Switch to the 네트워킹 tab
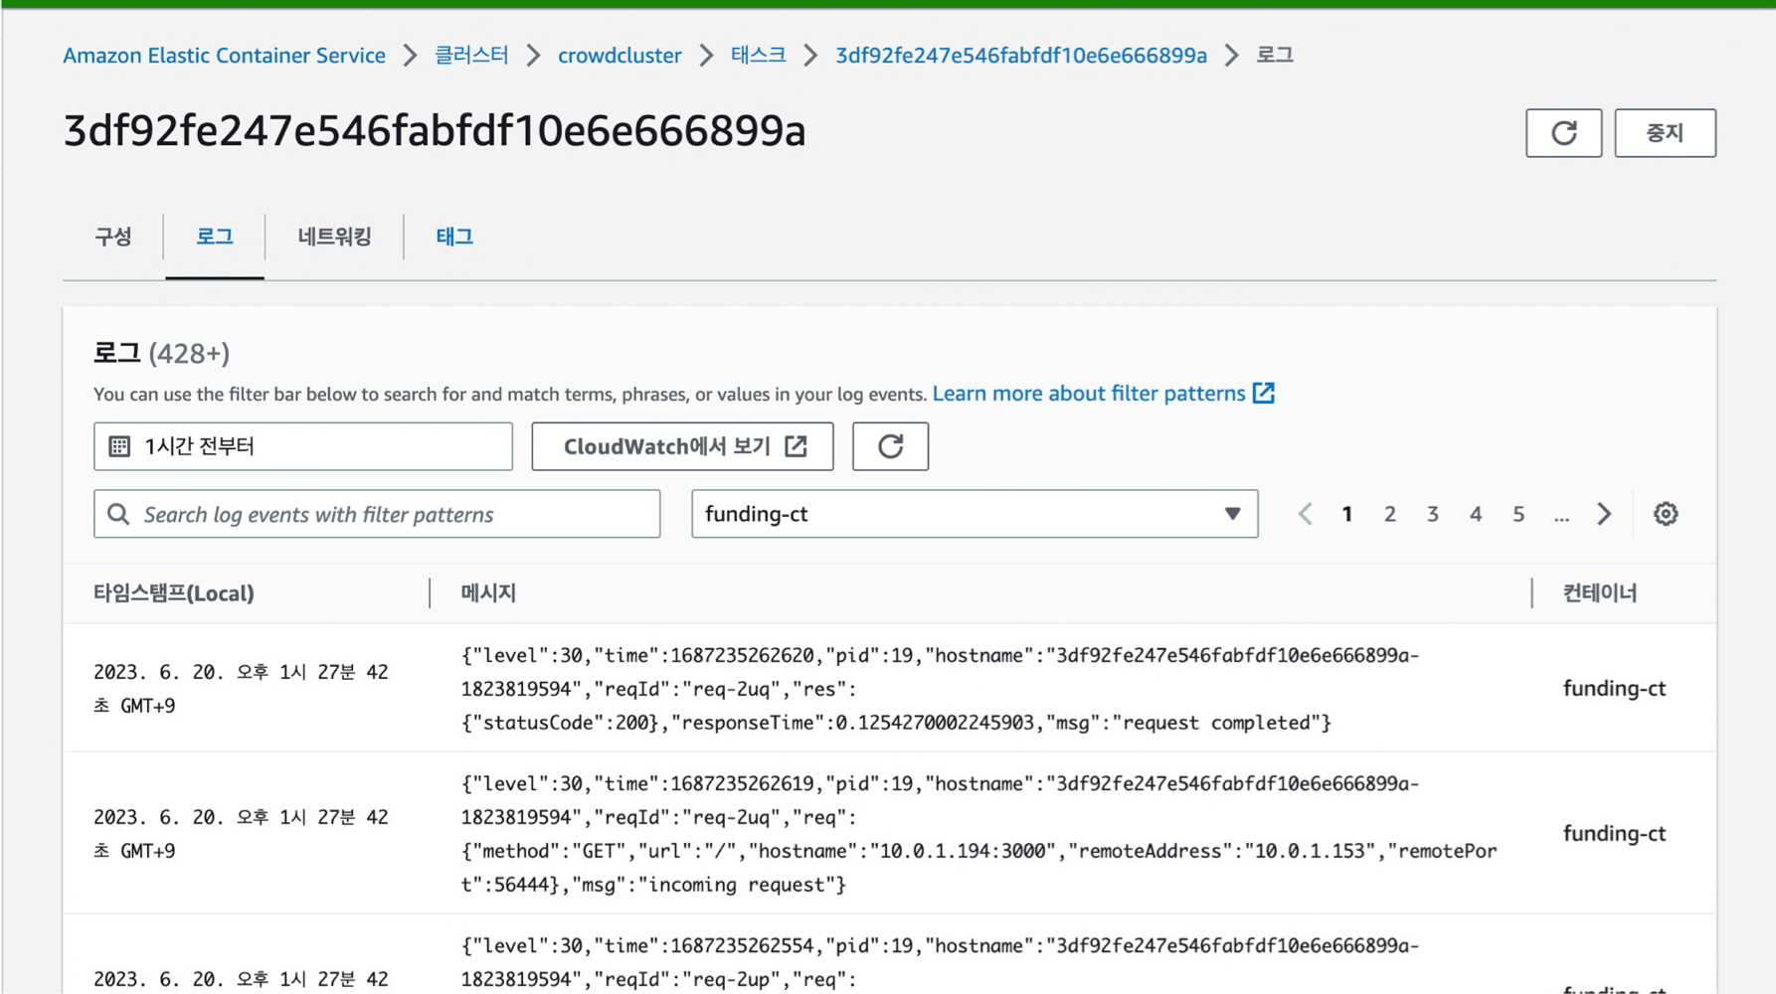Image resolution: width=1776 pixels, height=994 pixels. click(334, 237)
